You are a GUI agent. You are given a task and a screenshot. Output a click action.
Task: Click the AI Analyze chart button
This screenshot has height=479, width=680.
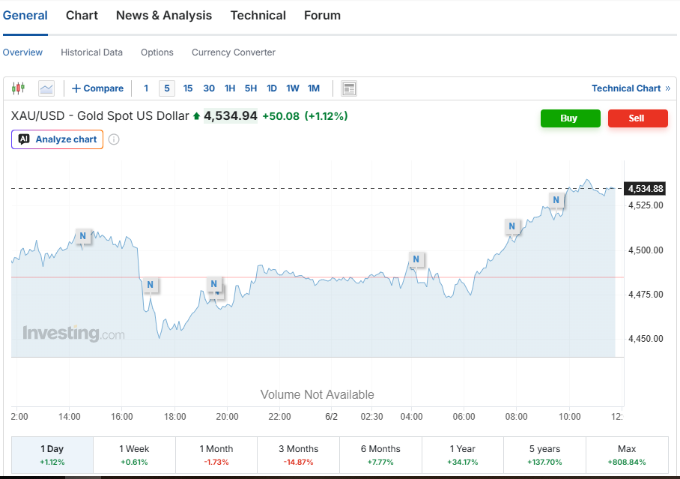click(57, 139)
